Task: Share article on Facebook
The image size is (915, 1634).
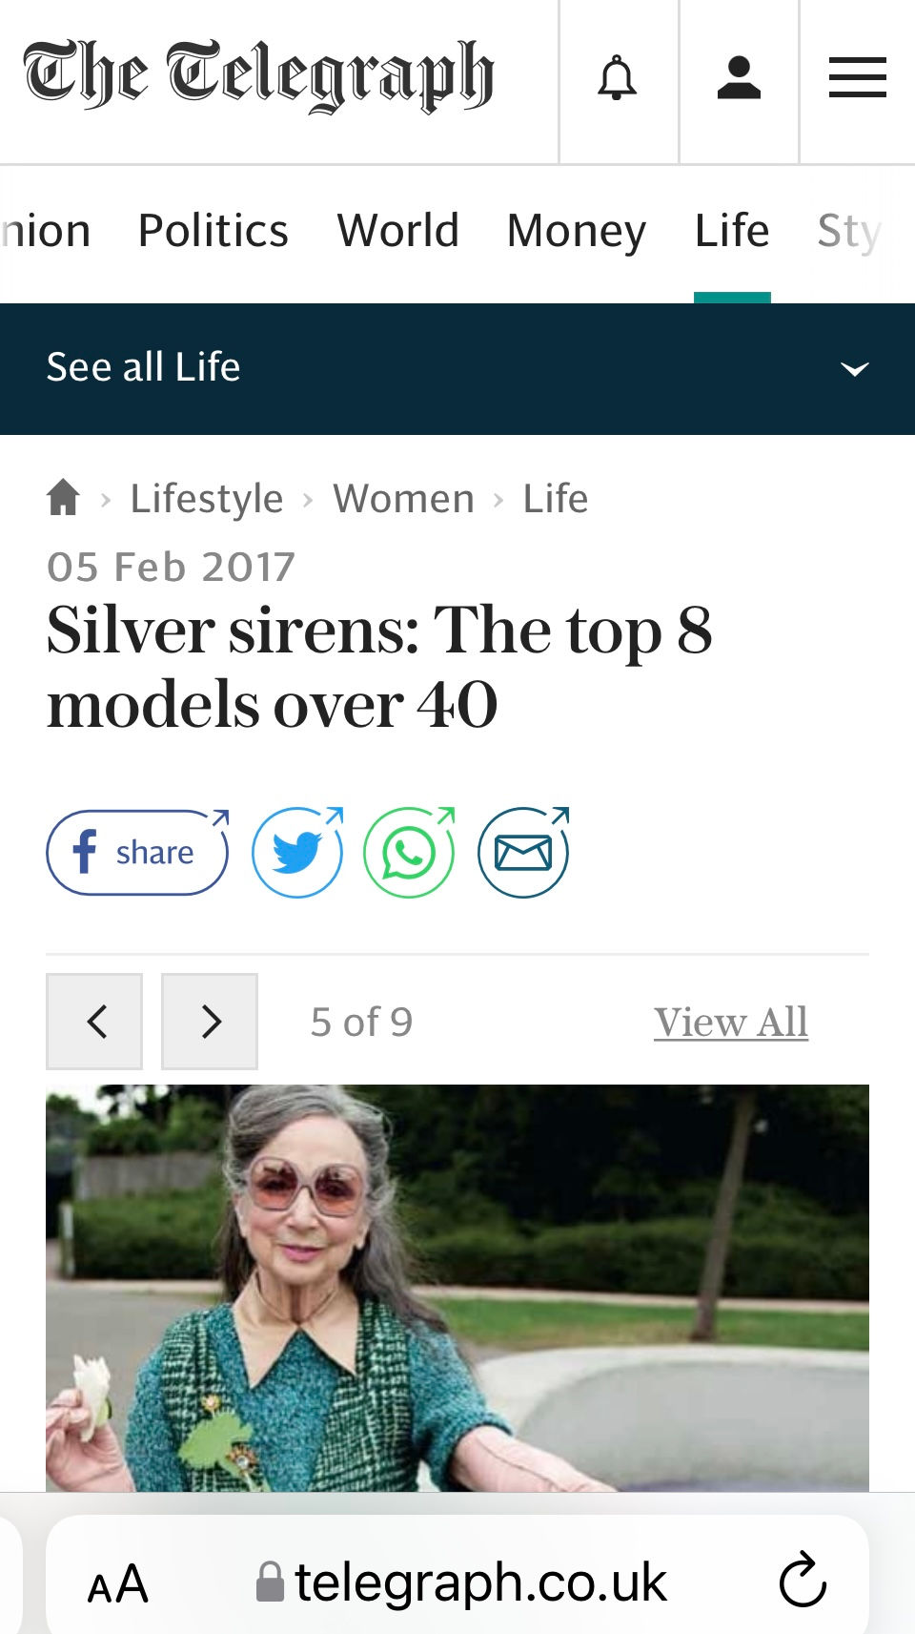Action: pos(137,852)
